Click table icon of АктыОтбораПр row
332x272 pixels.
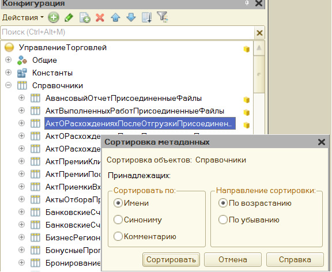(35, 199)
